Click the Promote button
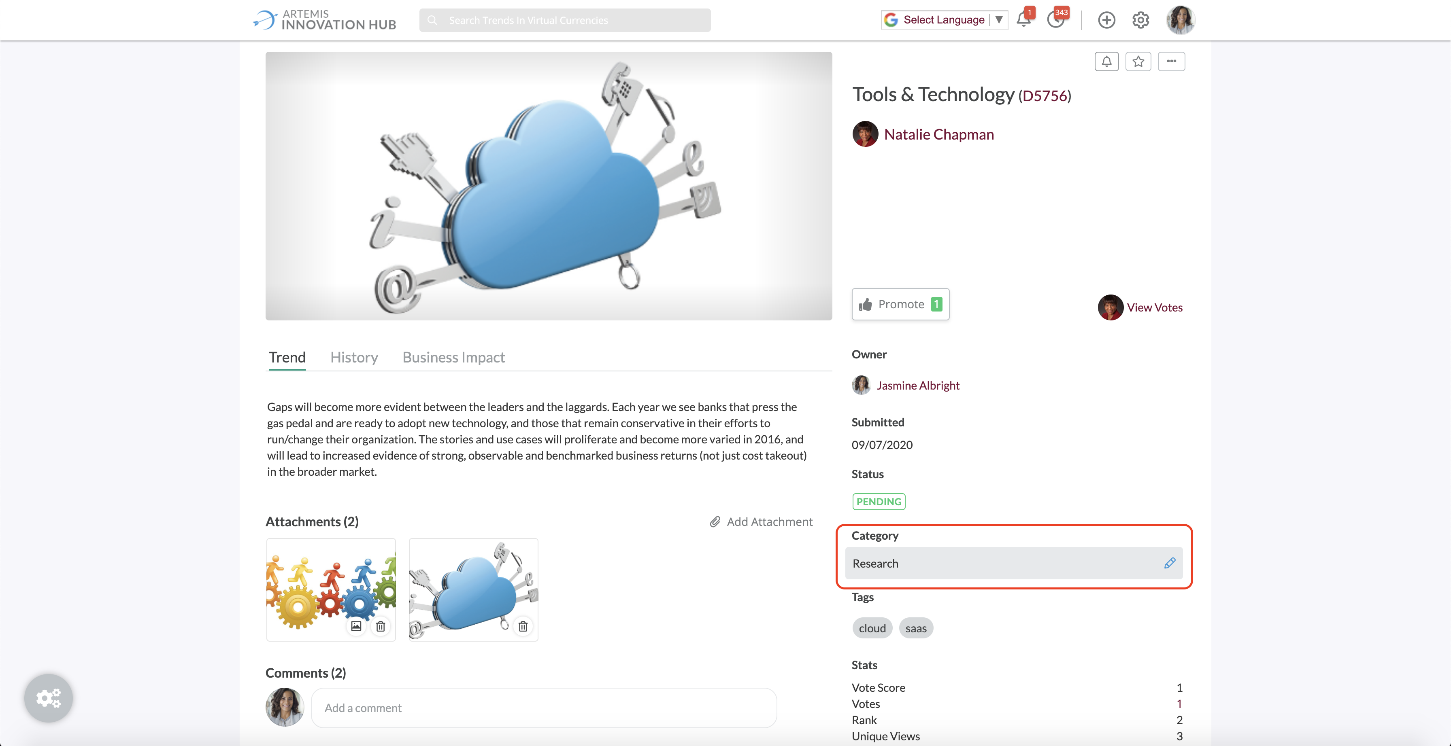This screenshot has height=746, width=1451. click(x=901, y=304)
